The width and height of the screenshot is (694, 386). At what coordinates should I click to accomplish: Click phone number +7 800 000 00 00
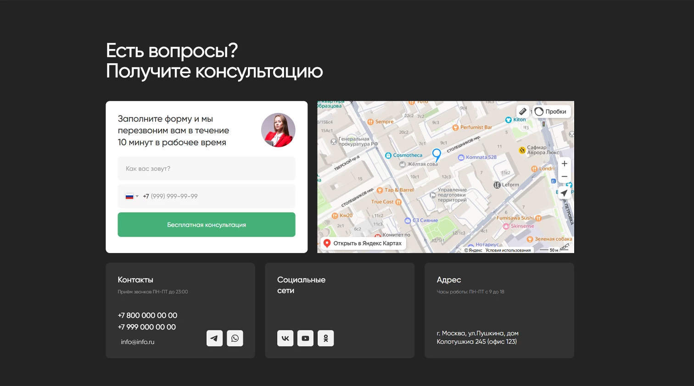[147, 315]
